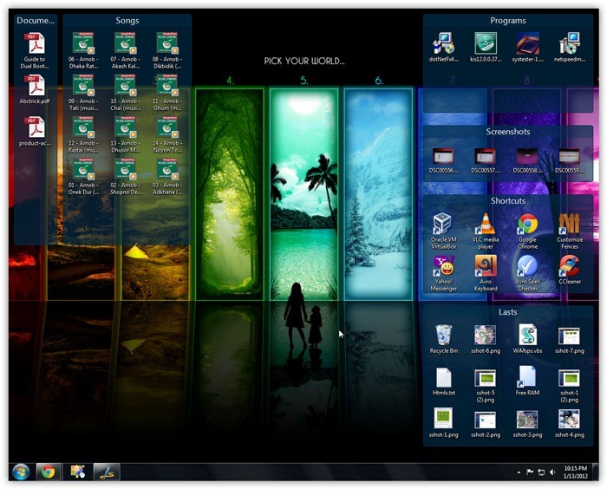Open Chrome from the taskbar
Image resolution: width=607 pixels, height=489 pixels.
tap(49, 472)
